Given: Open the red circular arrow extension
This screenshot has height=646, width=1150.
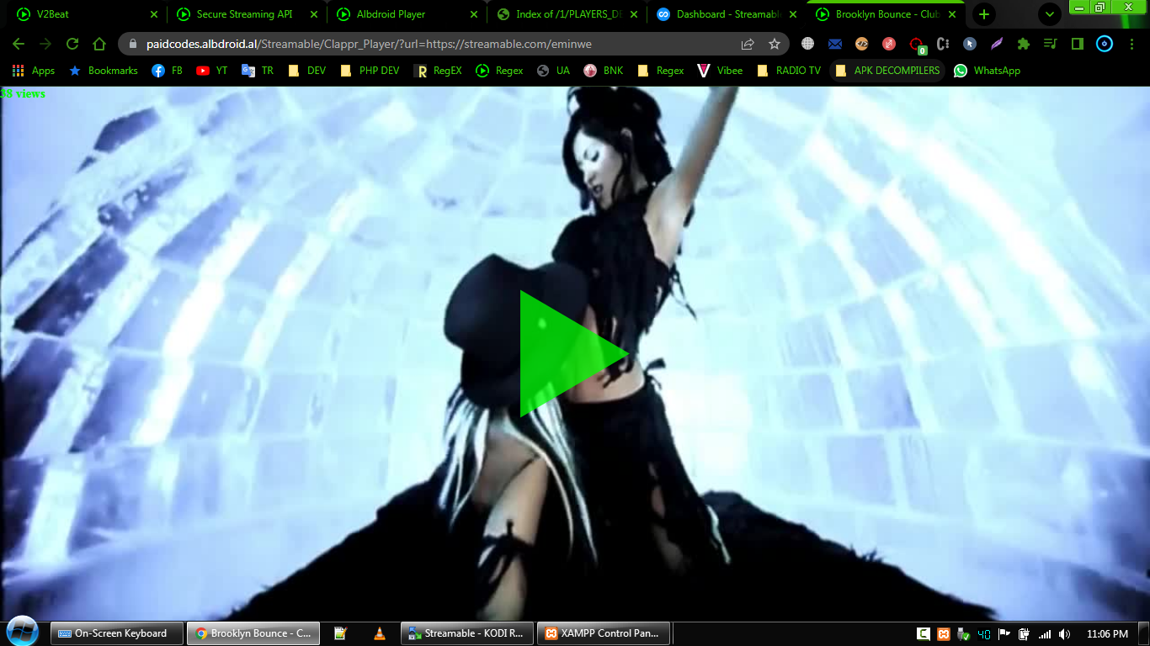Looking at the screenshot, I should pos(889,44).
